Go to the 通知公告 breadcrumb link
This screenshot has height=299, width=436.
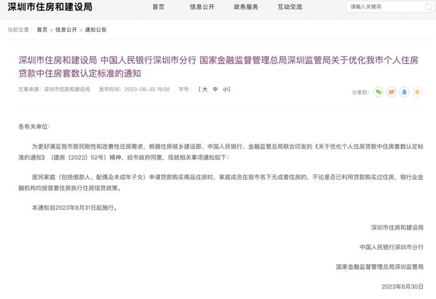(96, 30)
